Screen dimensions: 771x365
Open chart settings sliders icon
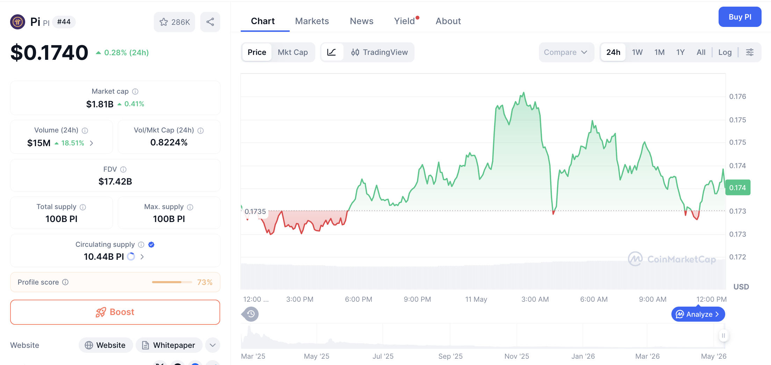point(750,52)
